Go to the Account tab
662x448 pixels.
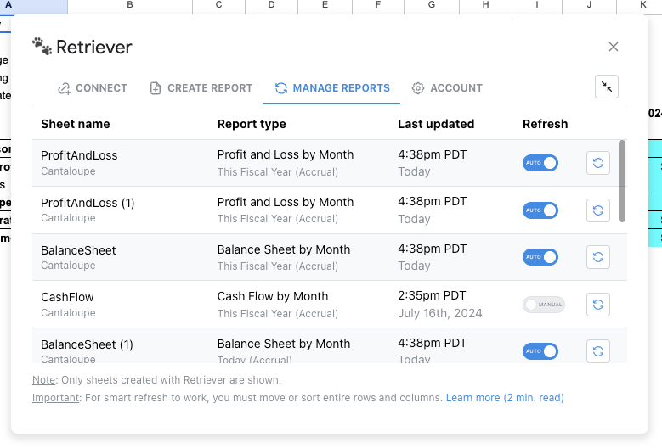coord(447,88)
